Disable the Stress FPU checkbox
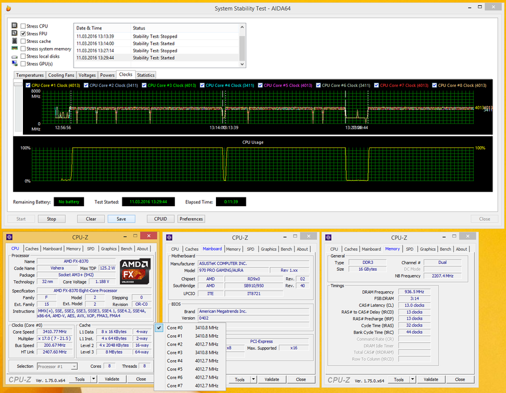The image size is (506, 393). tap(24, 33)
